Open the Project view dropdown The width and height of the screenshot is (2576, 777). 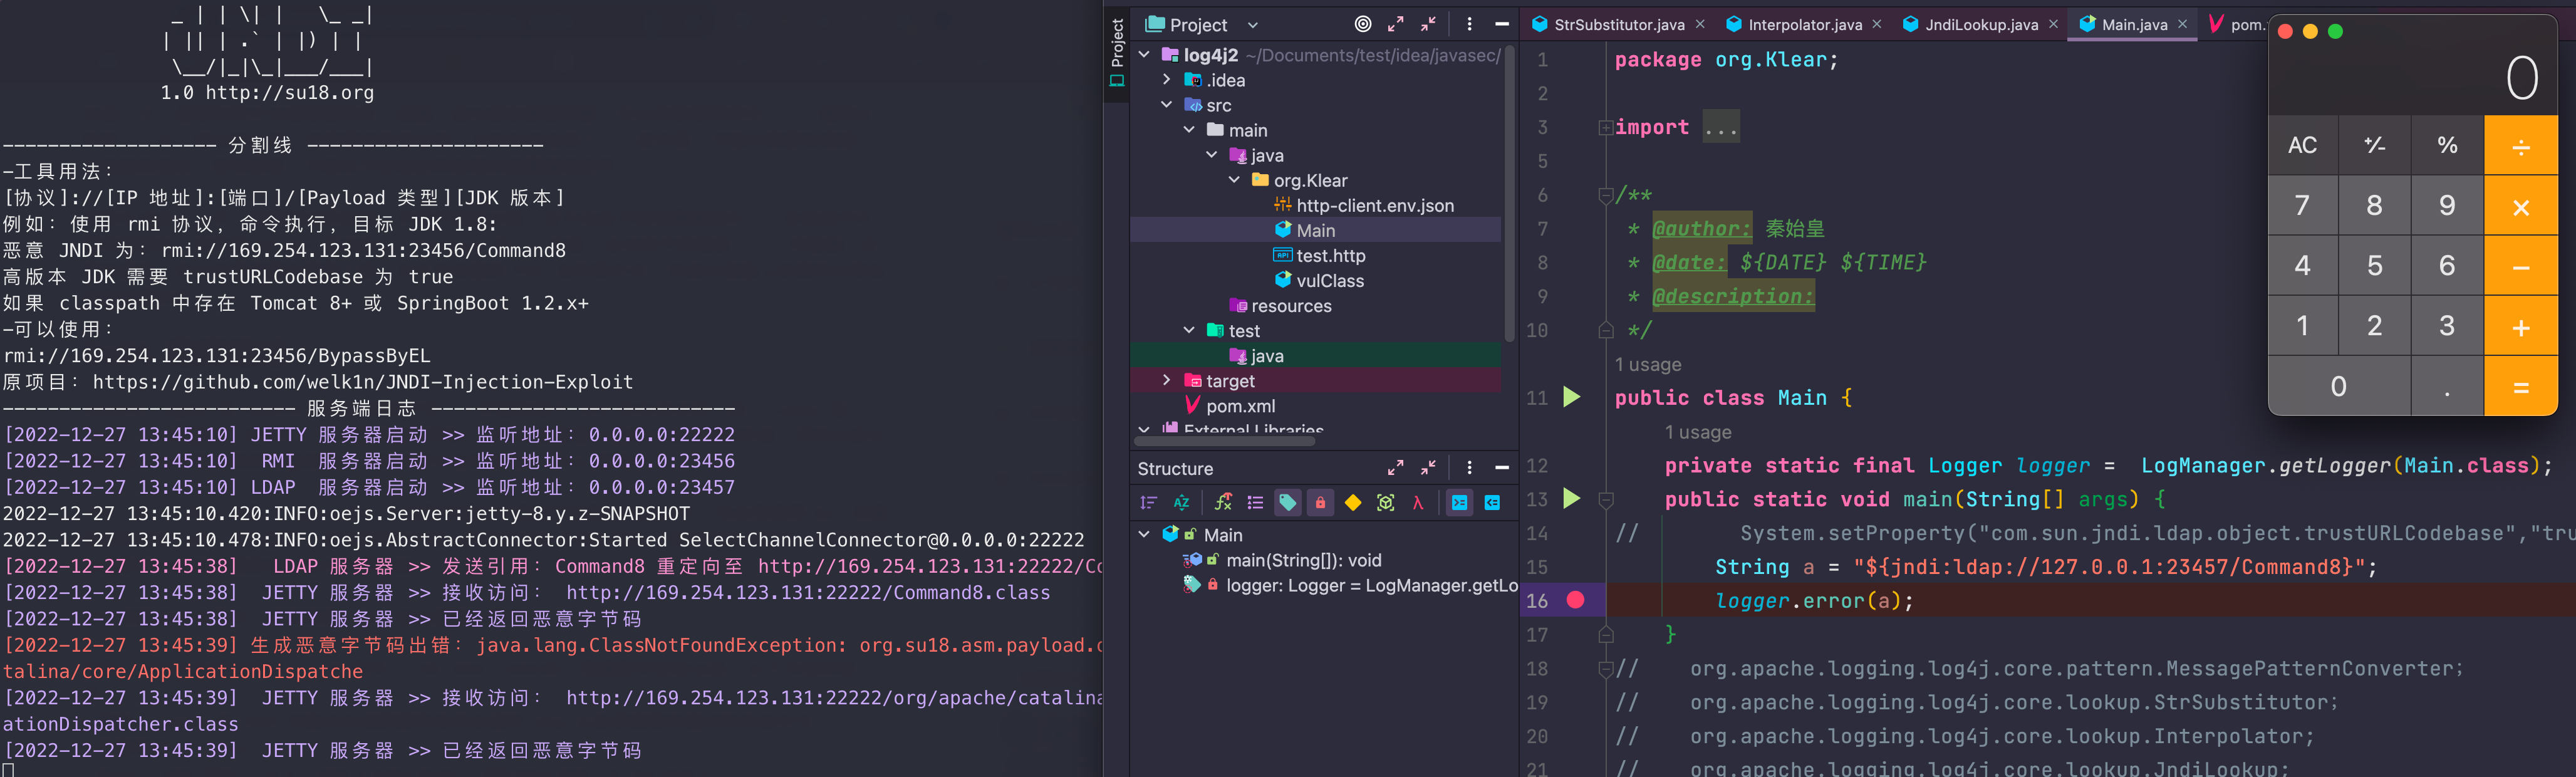click(x=1252, y=25)
